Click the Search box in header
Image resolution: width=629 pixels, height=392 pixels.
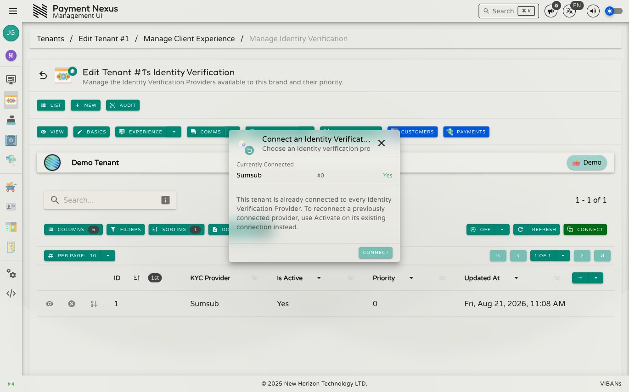pos(509,11)
